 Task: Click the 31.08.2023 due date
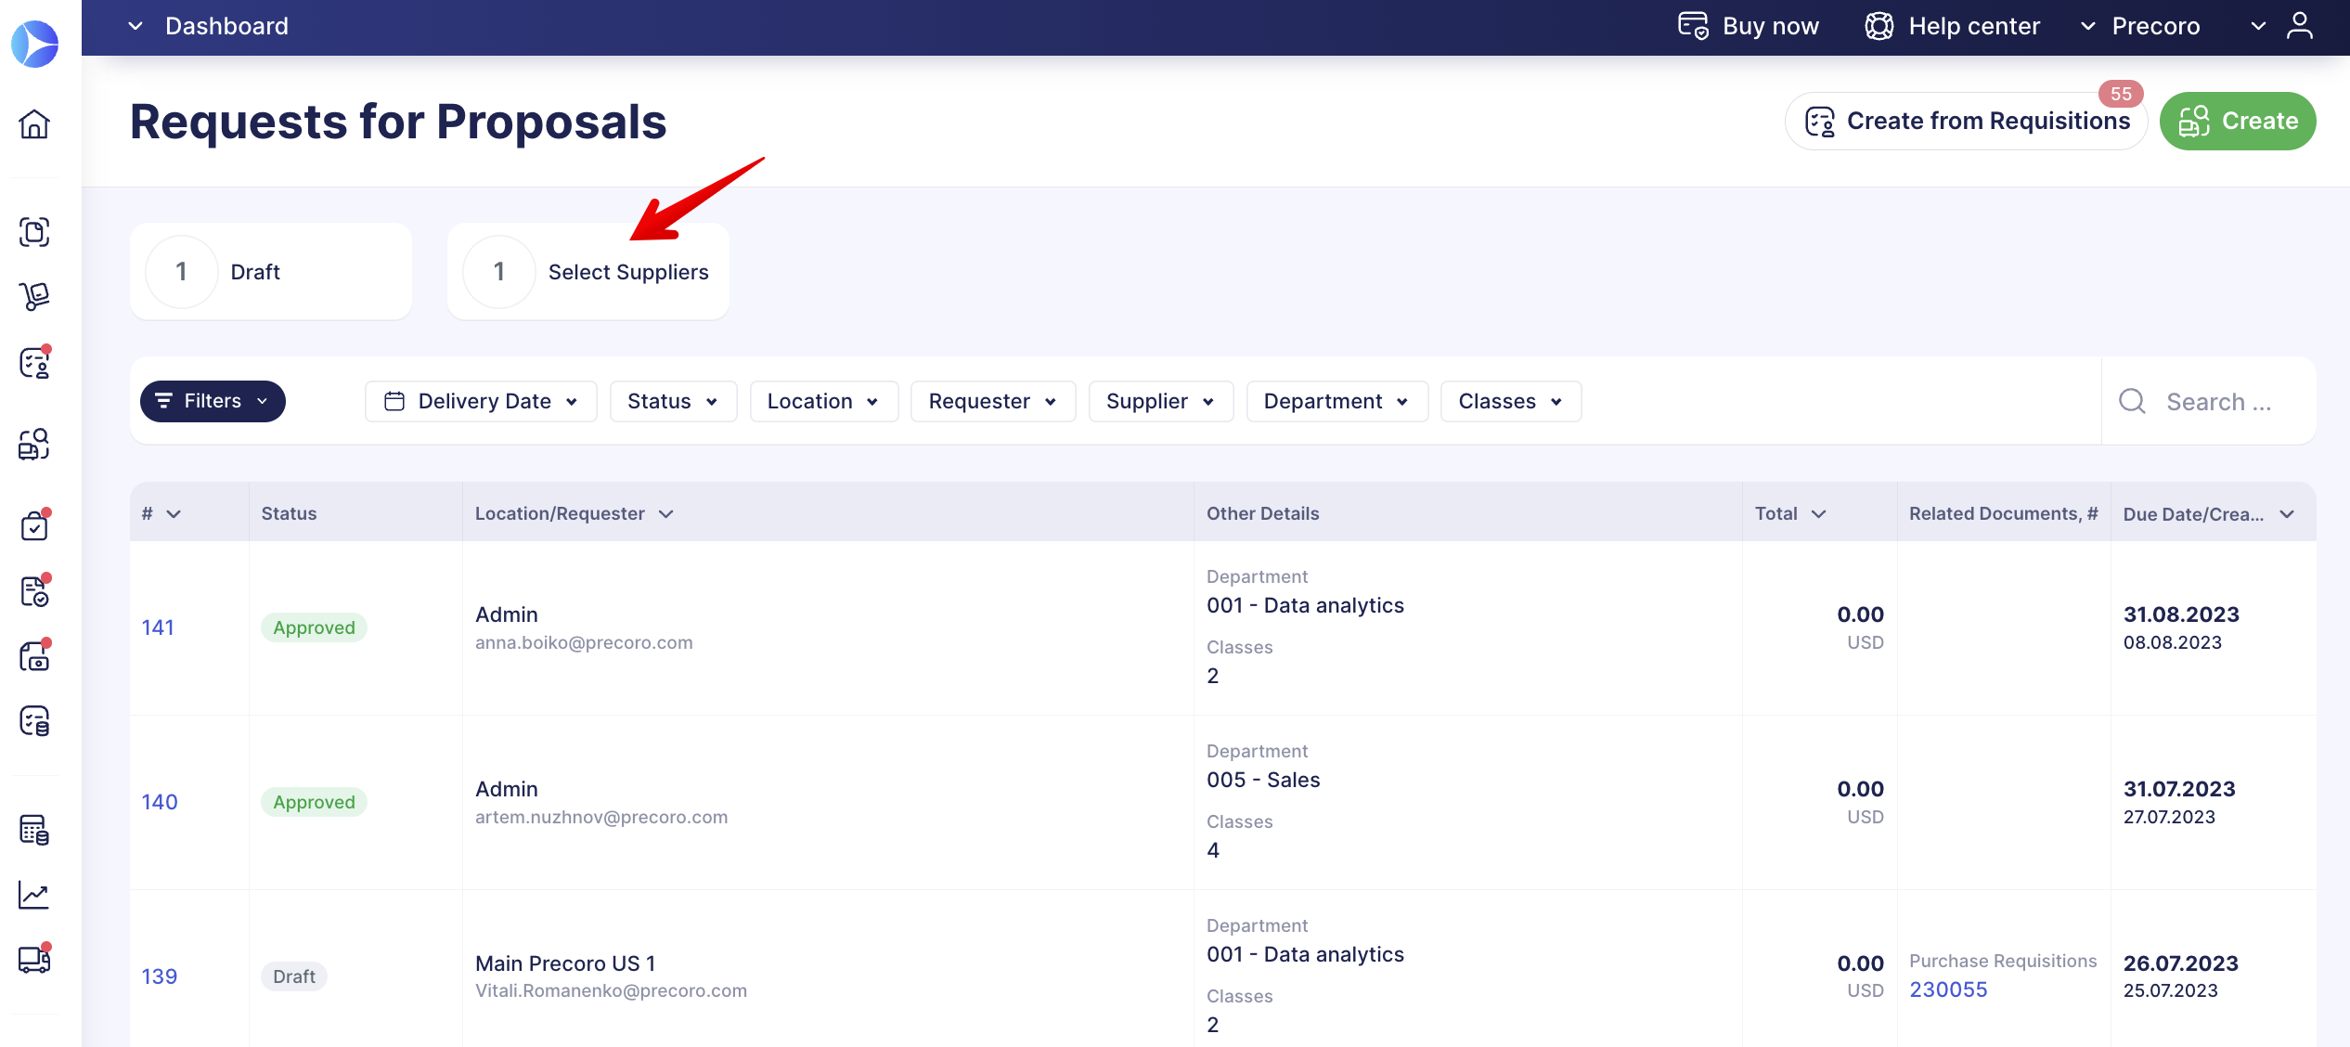(2181, 614)
